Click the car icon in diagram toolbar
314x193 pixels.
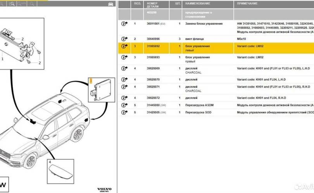pos(111,4)
